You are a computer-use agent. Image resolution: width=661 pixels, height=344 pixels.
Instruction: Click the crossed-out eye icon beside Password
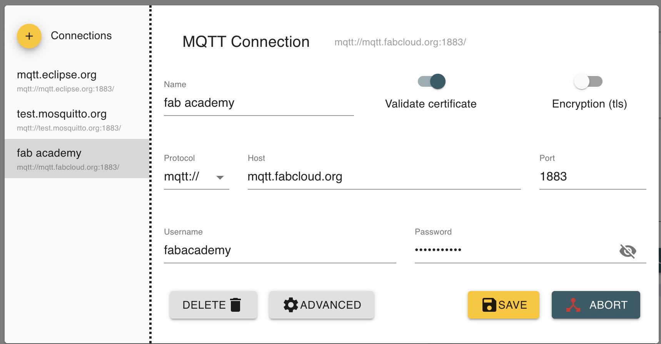pyautogui.click(x=628, y=251)
